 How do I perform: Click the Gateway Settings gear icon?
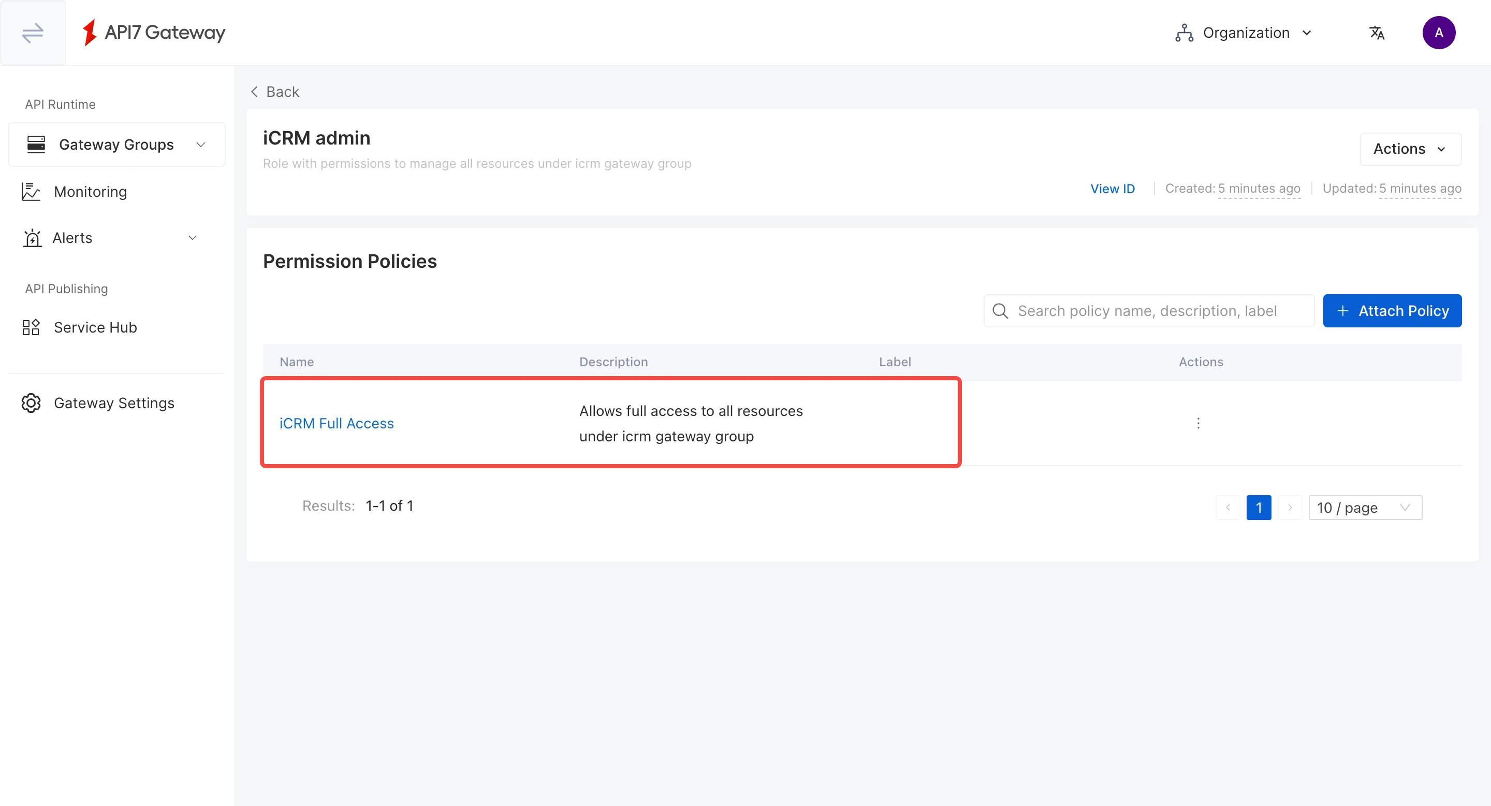(x=31, y=403)
